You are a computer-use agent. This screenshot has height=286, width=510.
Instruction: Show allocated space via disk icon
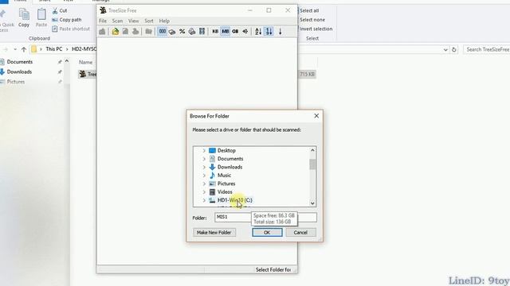tap(172, 32)
